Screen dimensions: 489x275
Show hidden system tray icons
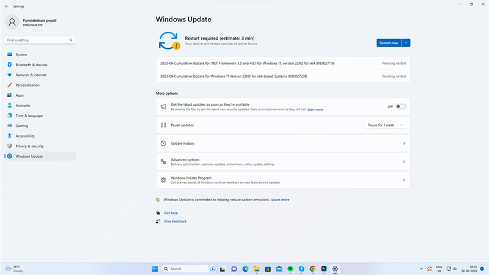click(421, 269)
